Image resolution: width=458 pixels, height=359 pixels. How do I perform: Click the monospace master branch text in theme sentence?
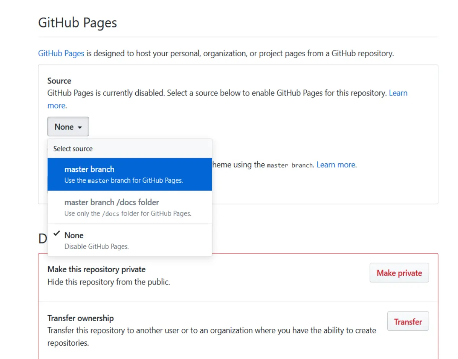(289, 166)
